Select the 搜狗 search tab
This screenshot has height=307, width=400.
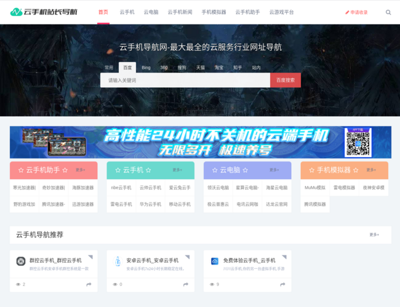point(182,68)
